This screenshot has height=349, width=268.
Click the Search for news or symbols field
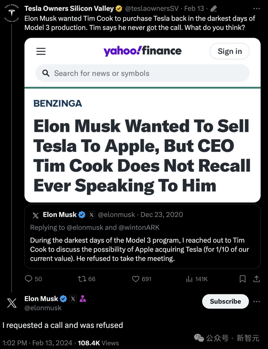[x=143, y=73]
